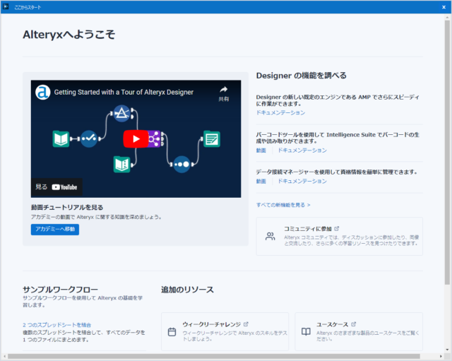Viewport: 452px width, 361px height.
Task: Click the video title Getting Started with a Tour
Action: click(124, 93)
